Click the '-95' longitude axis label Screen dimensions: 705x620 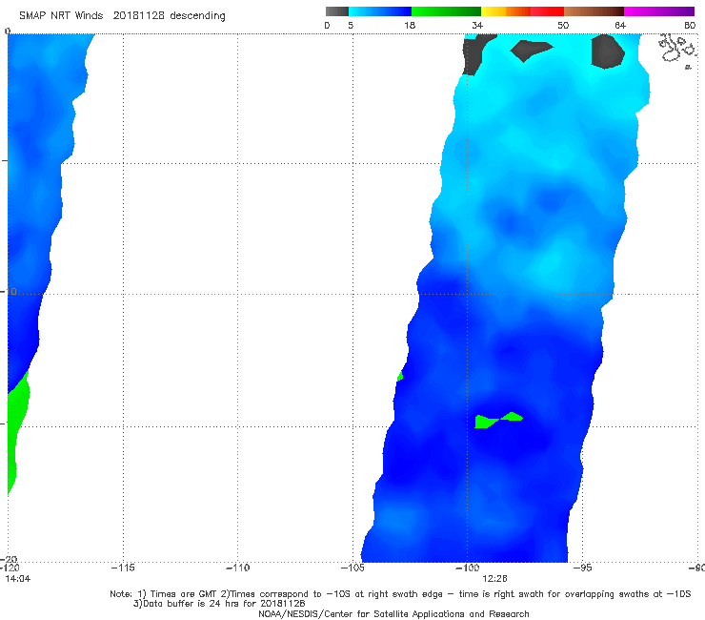coord(582,568)
